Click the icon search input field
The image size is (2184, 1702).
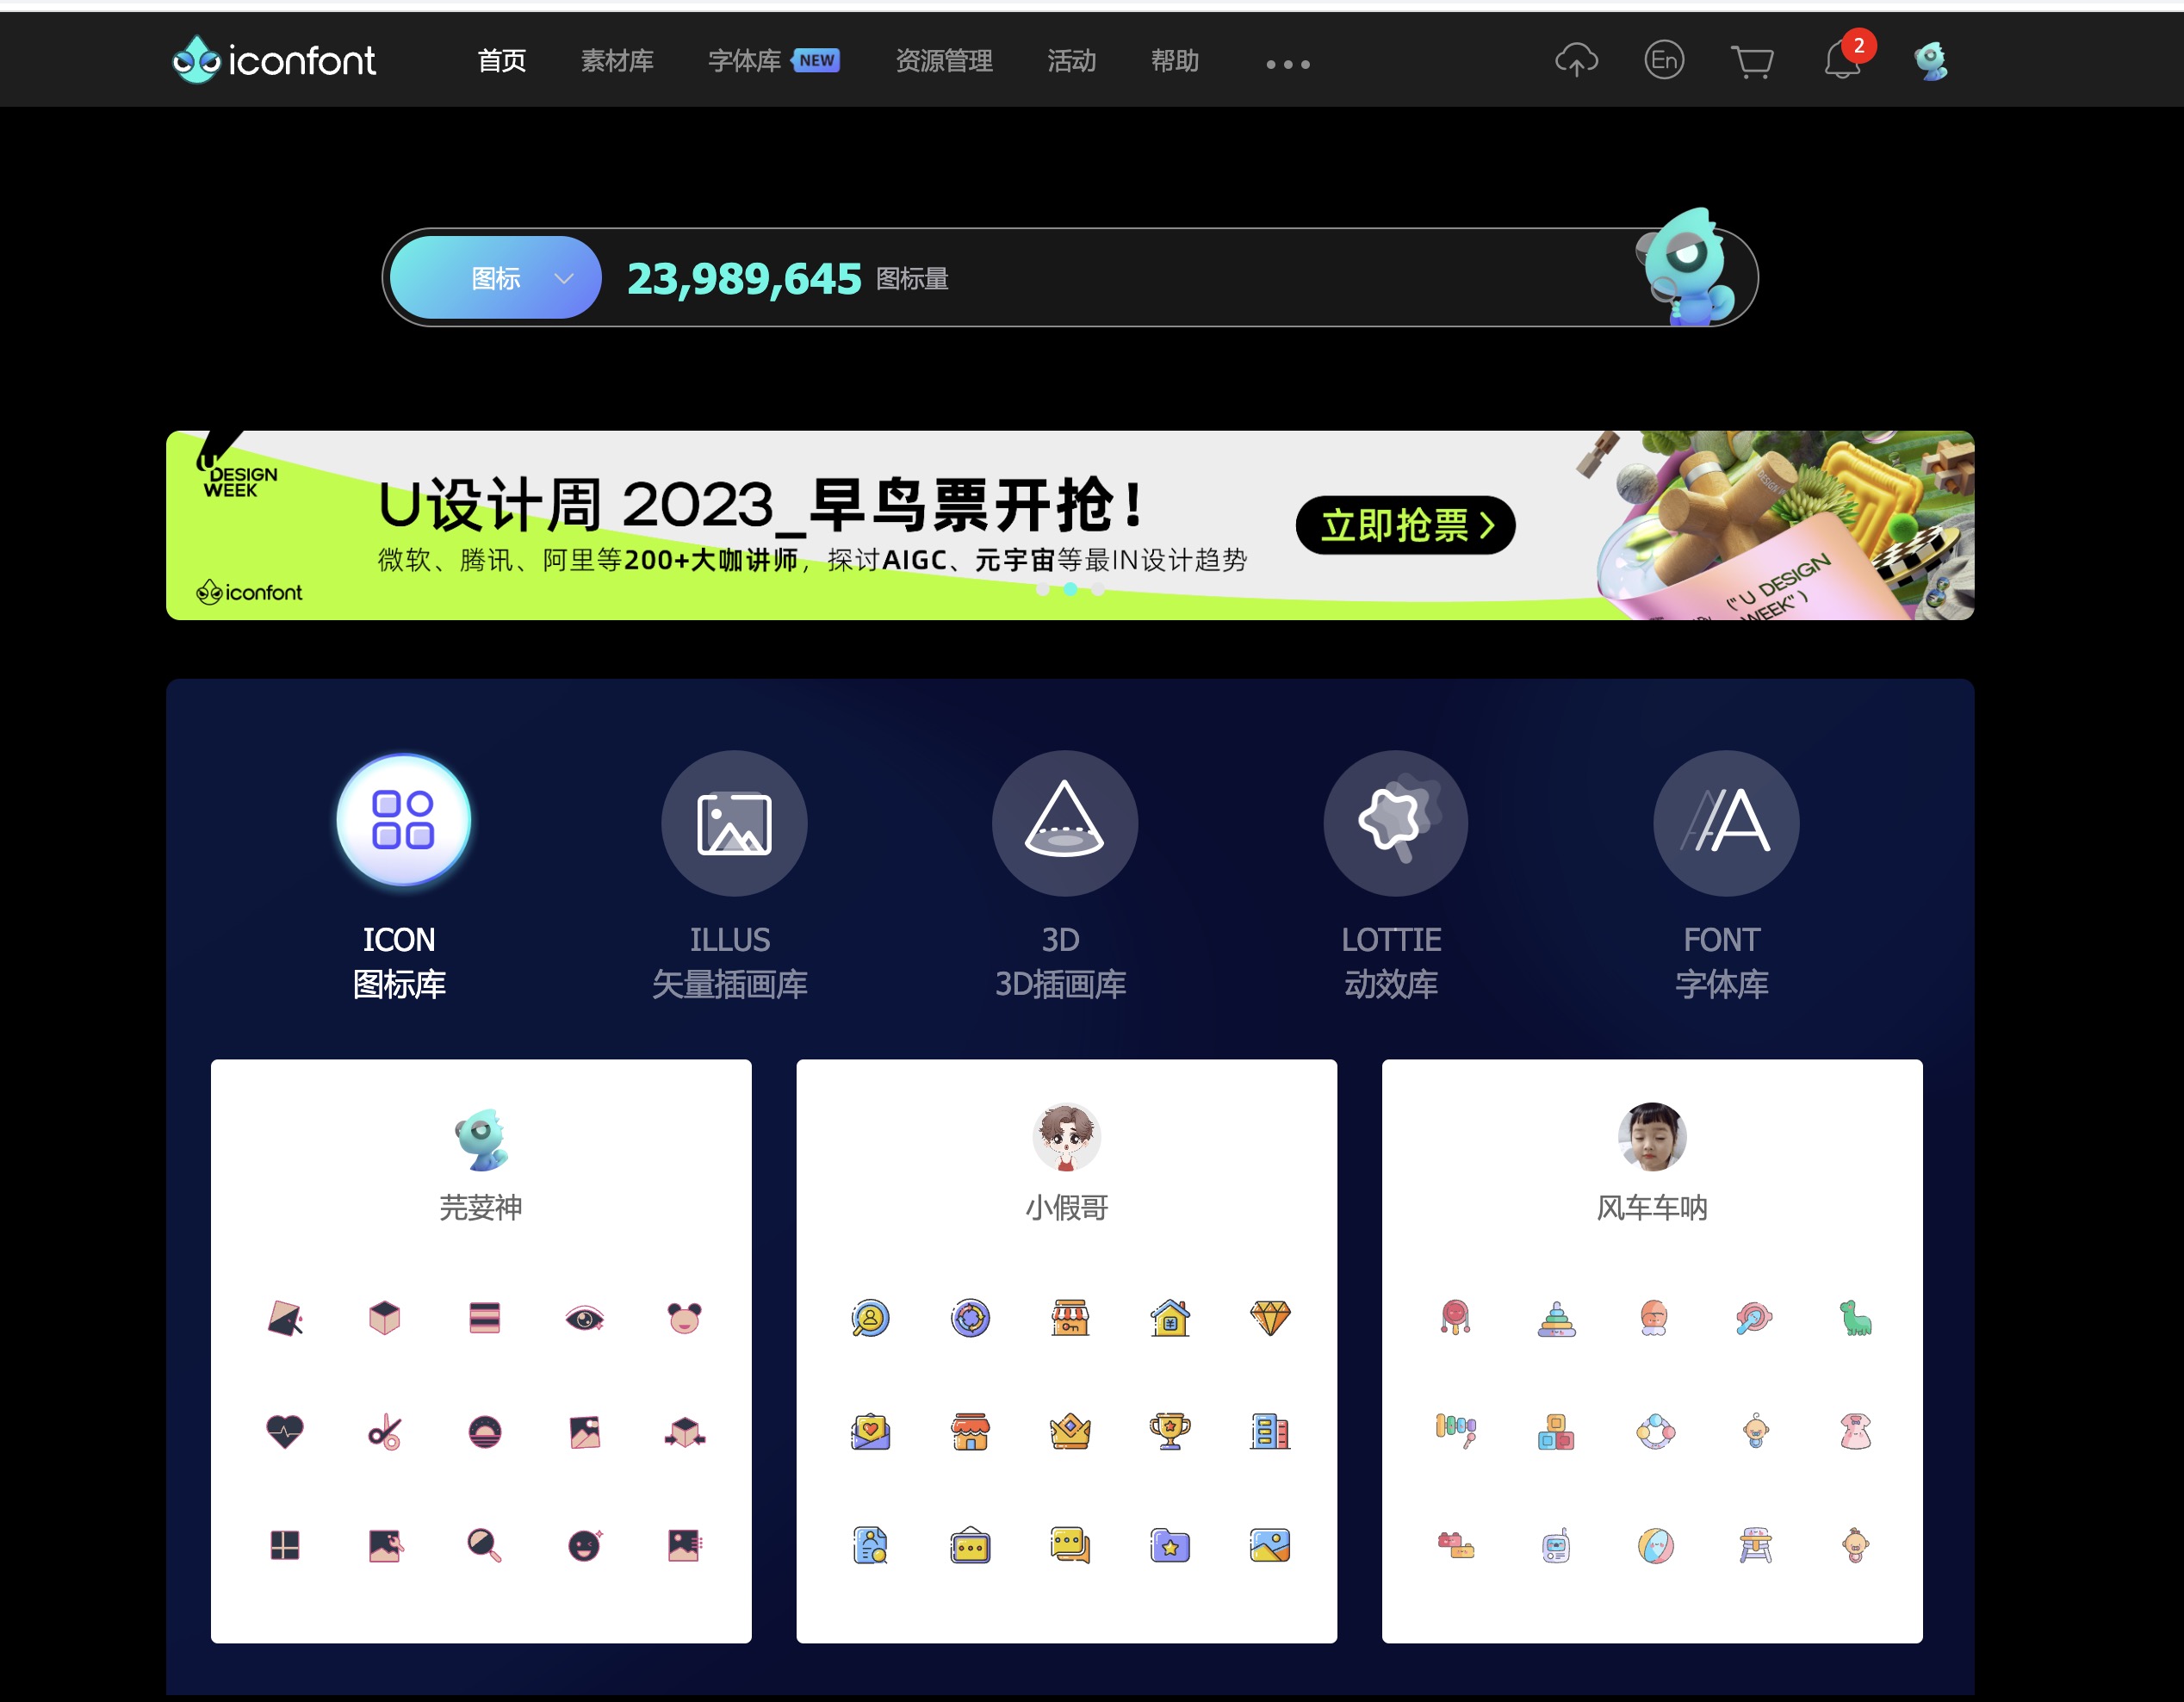pyautogui.click(x=1250, y=278)
